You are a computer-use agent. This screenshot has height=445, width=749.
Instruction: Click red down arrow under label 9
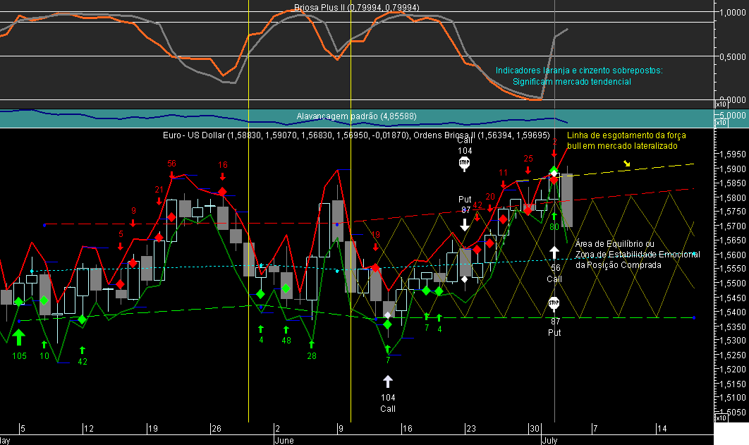(x=133, y=223)
